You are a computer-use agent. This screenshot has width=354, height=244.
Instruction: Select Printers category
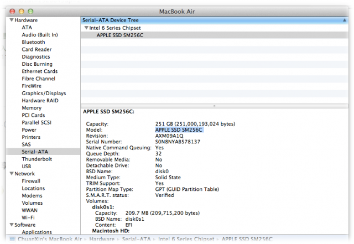pyautogui.click(x=31, y=137)
